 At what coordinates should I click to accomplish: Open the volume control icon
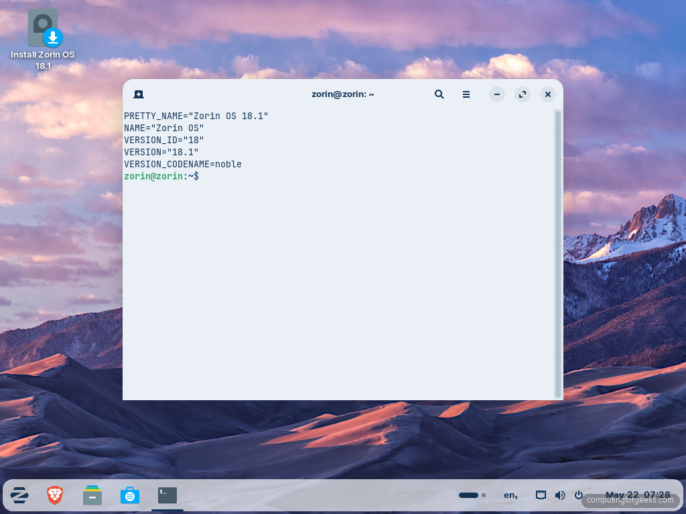[x=560, y=495]
